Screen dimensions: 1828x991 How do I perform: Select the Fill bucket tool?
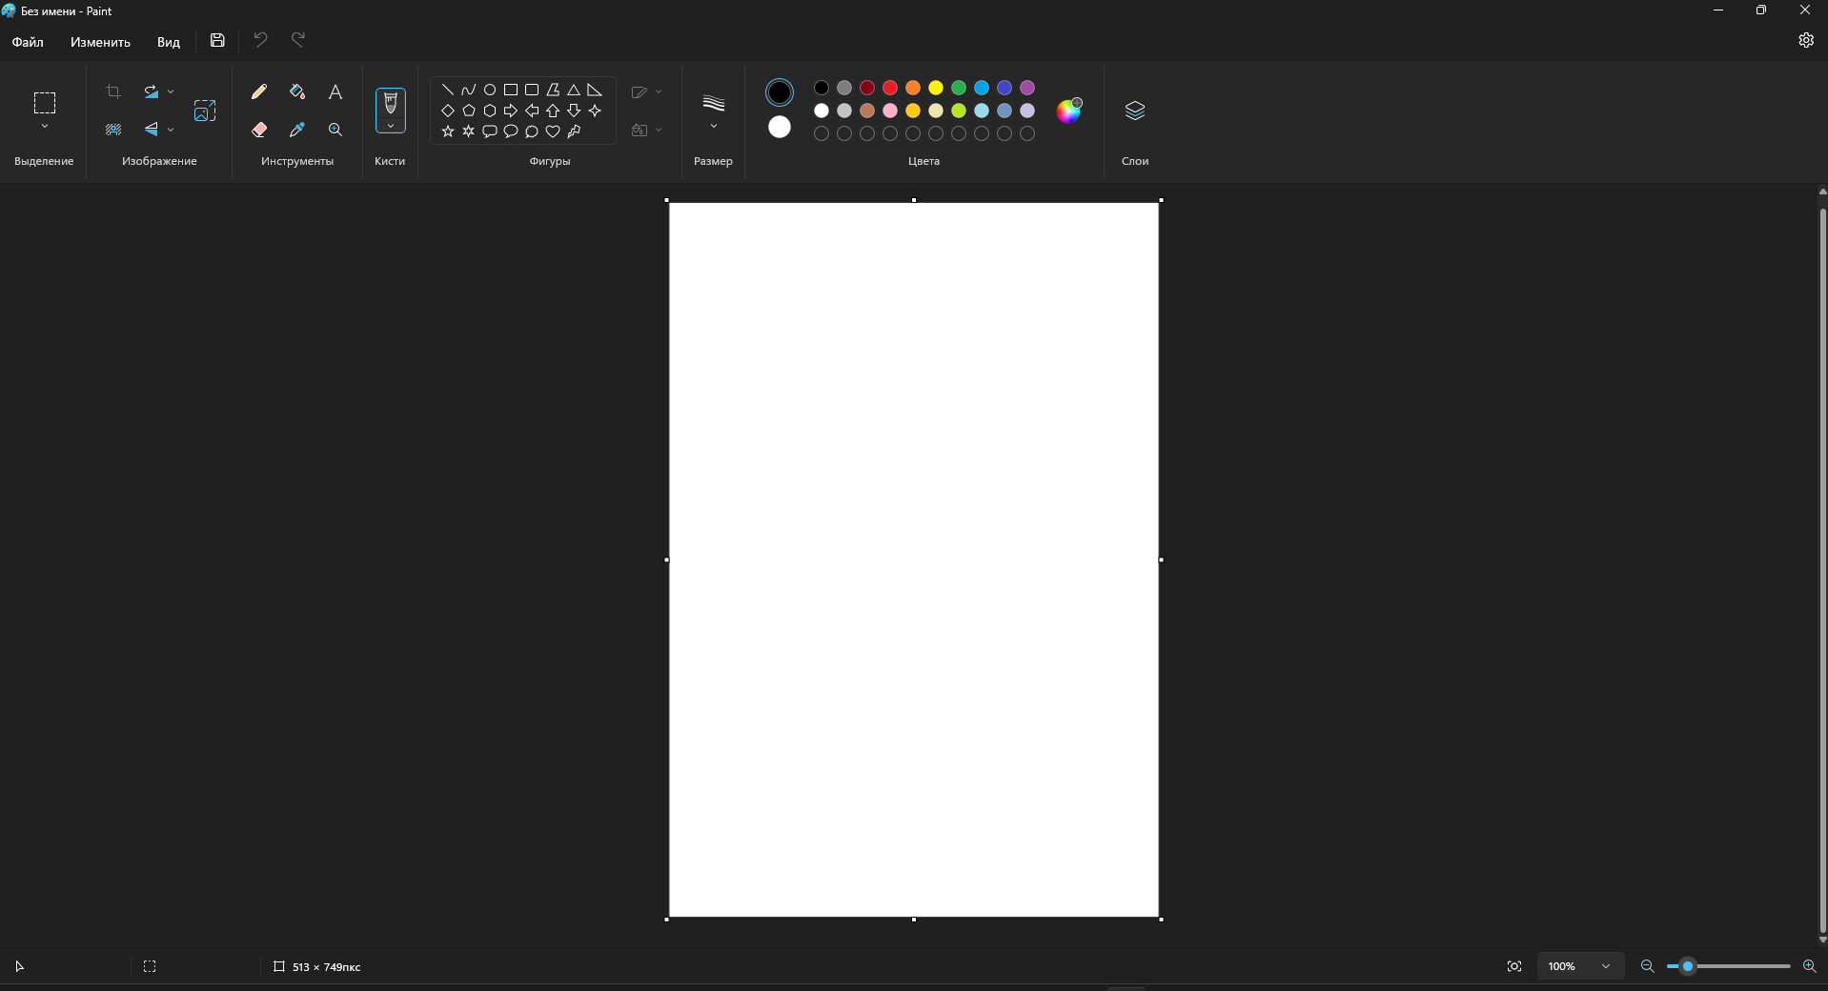tap(297, 91)
